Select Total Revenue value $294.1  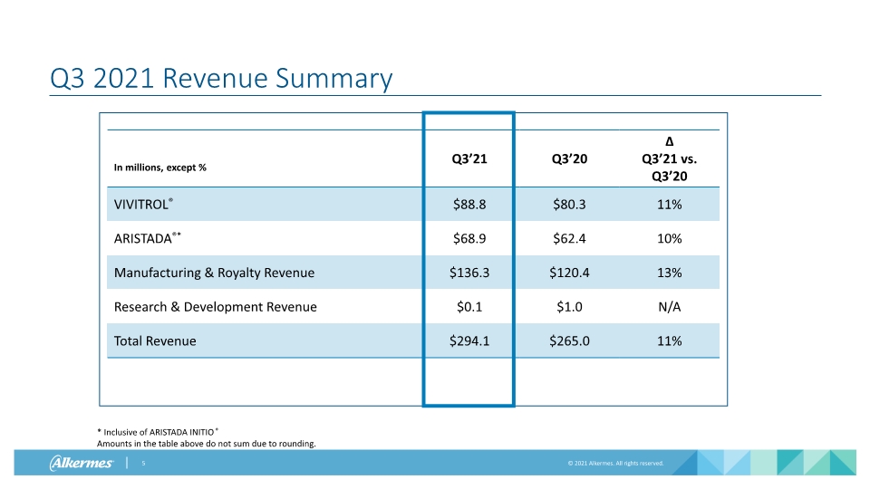point(469,341)
